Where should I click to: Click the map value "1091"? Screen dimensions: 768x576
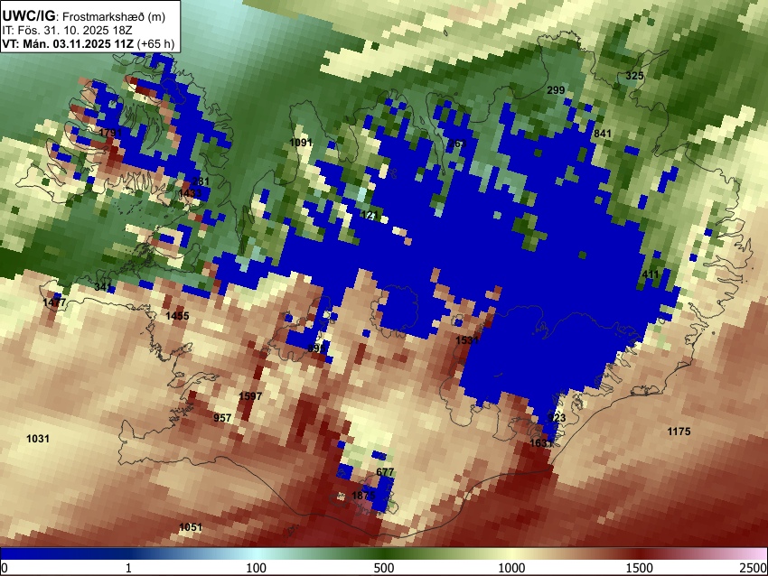point(301,143)
